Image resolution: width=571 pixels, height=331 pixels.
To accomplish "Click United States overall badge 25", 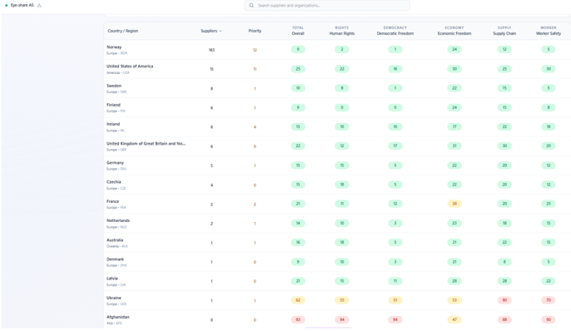I will pyautogui.click(x=298, y=69).
